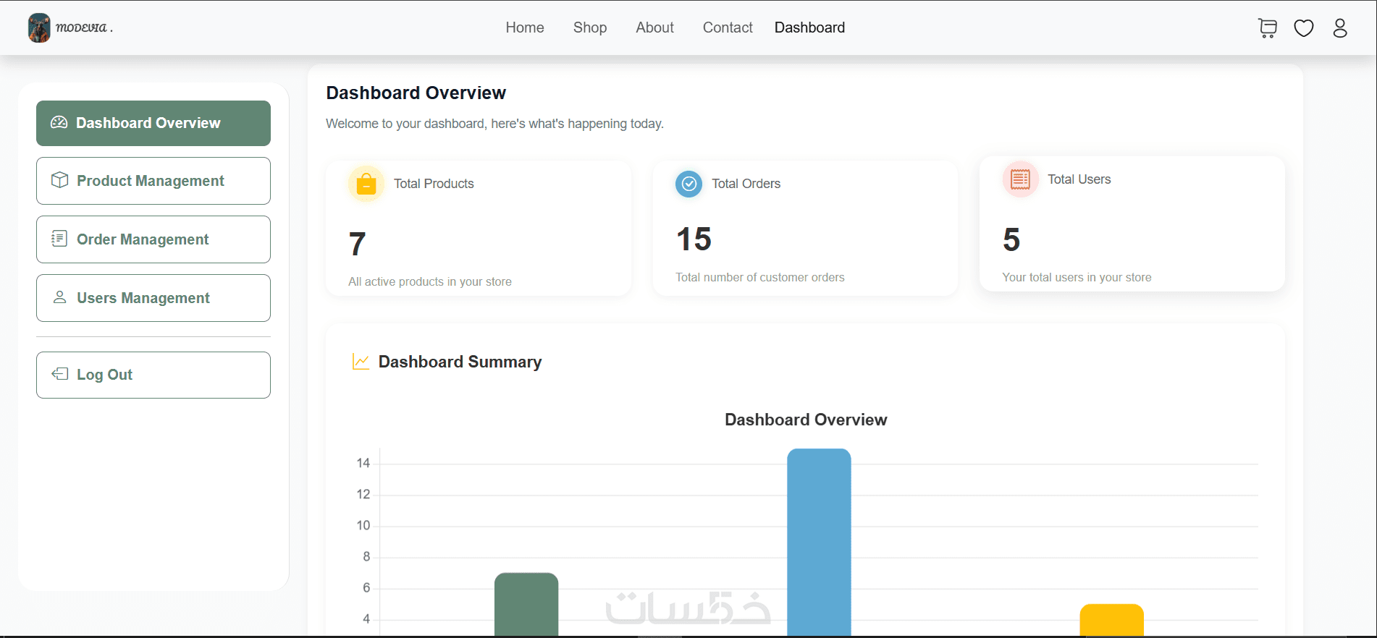Open the user account icon
The height and width of the screenshot is (638, 1377).
coord(1340,28)
